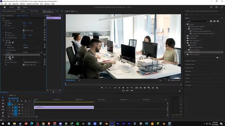Toggle Position stopwatch animation
The image size is (225, 126).
coord(6,23)
